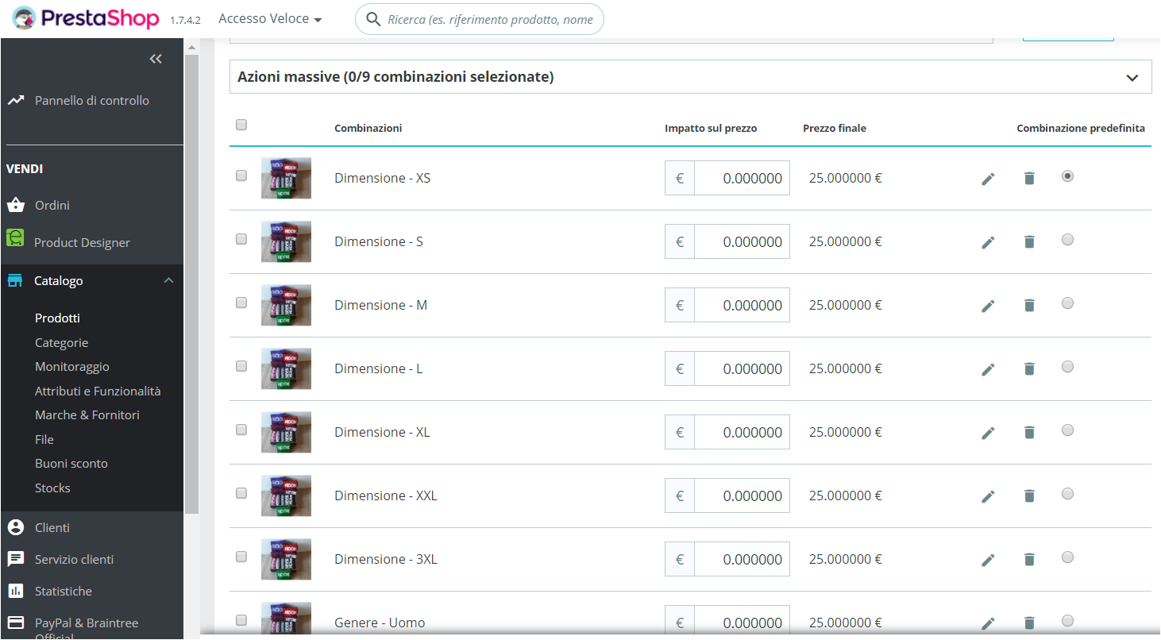Collapse the Catalogo menu section chevron
The width and height of the screenshot is (1161, 640).
click(168, 280)
